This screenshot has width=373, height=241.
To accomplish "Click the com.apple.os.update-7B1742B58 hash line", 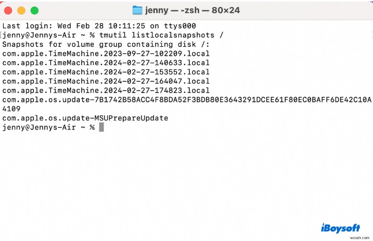I will click(x=187, y=100).
